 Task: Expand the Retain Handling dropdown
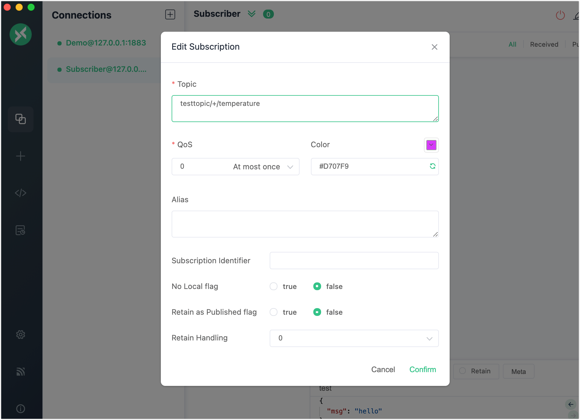(354, 338)
